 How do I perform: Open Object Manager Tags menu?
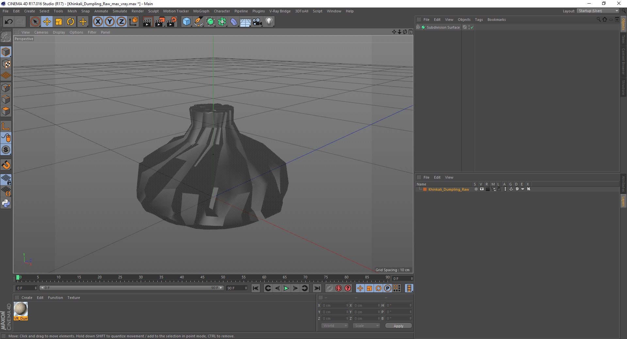(479, 20)
